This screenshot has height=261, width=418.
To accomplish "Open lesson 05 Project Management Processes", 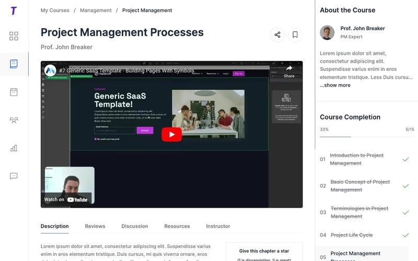I will point(362,254).
